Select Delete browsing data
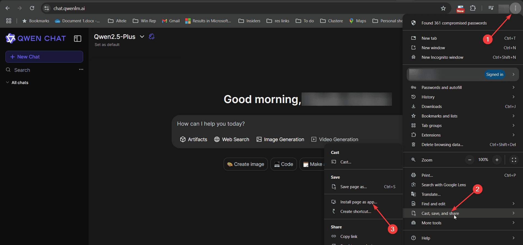 tap(463, 144)
